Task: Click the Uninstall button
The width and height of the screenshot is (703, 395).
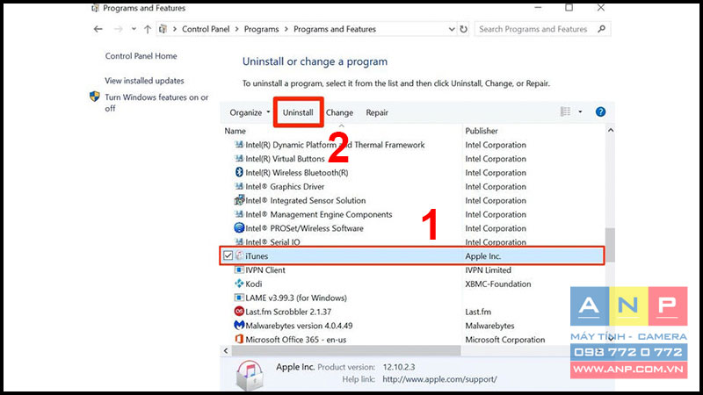Action: pos(298,112)
